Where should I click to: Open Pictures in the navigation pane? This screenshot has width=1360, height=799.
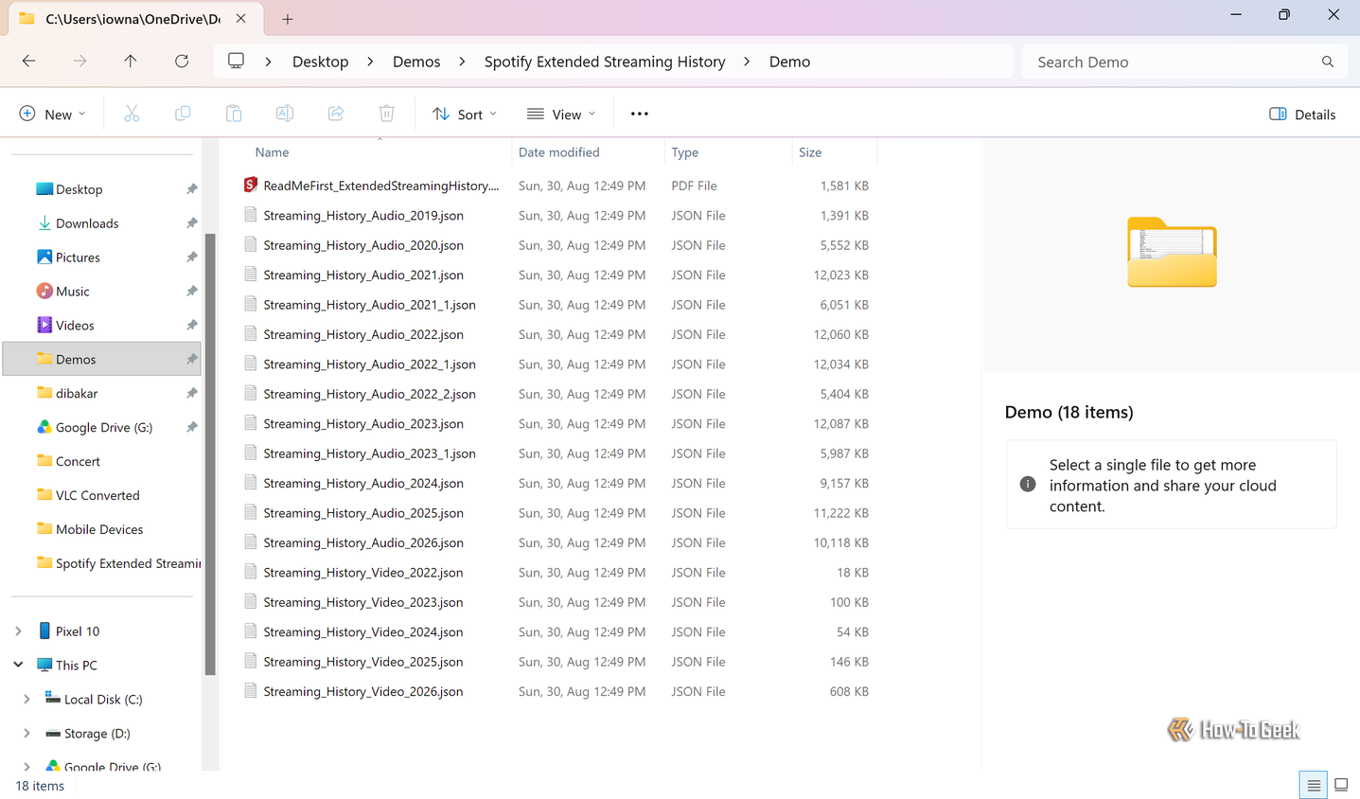pos(78,257)
